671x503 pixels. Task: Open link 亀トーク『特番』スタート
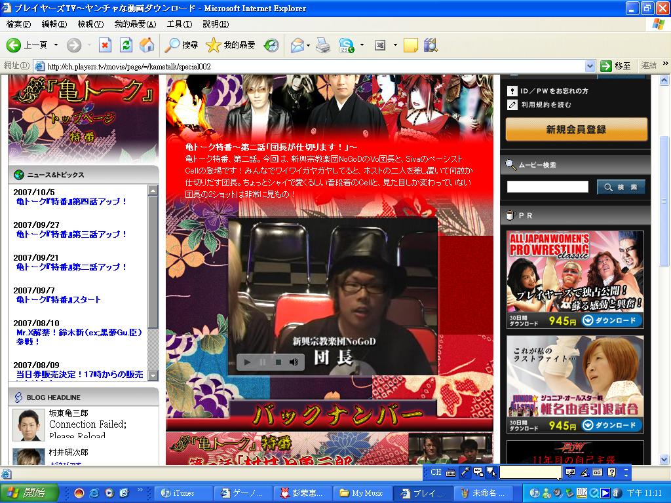(x=58, y=300)
